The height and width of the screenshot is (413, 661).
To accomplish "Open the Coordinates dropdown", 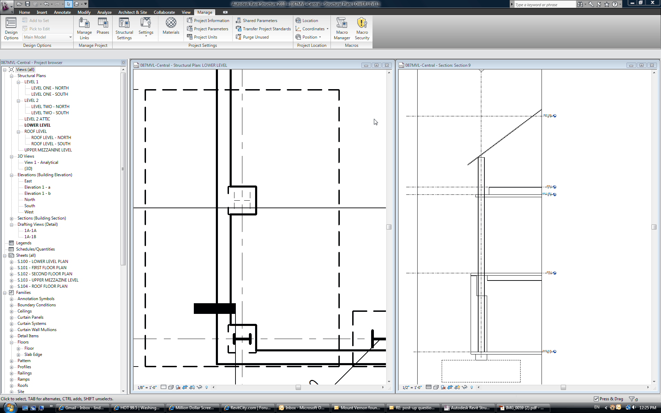I will click(313, 29).
